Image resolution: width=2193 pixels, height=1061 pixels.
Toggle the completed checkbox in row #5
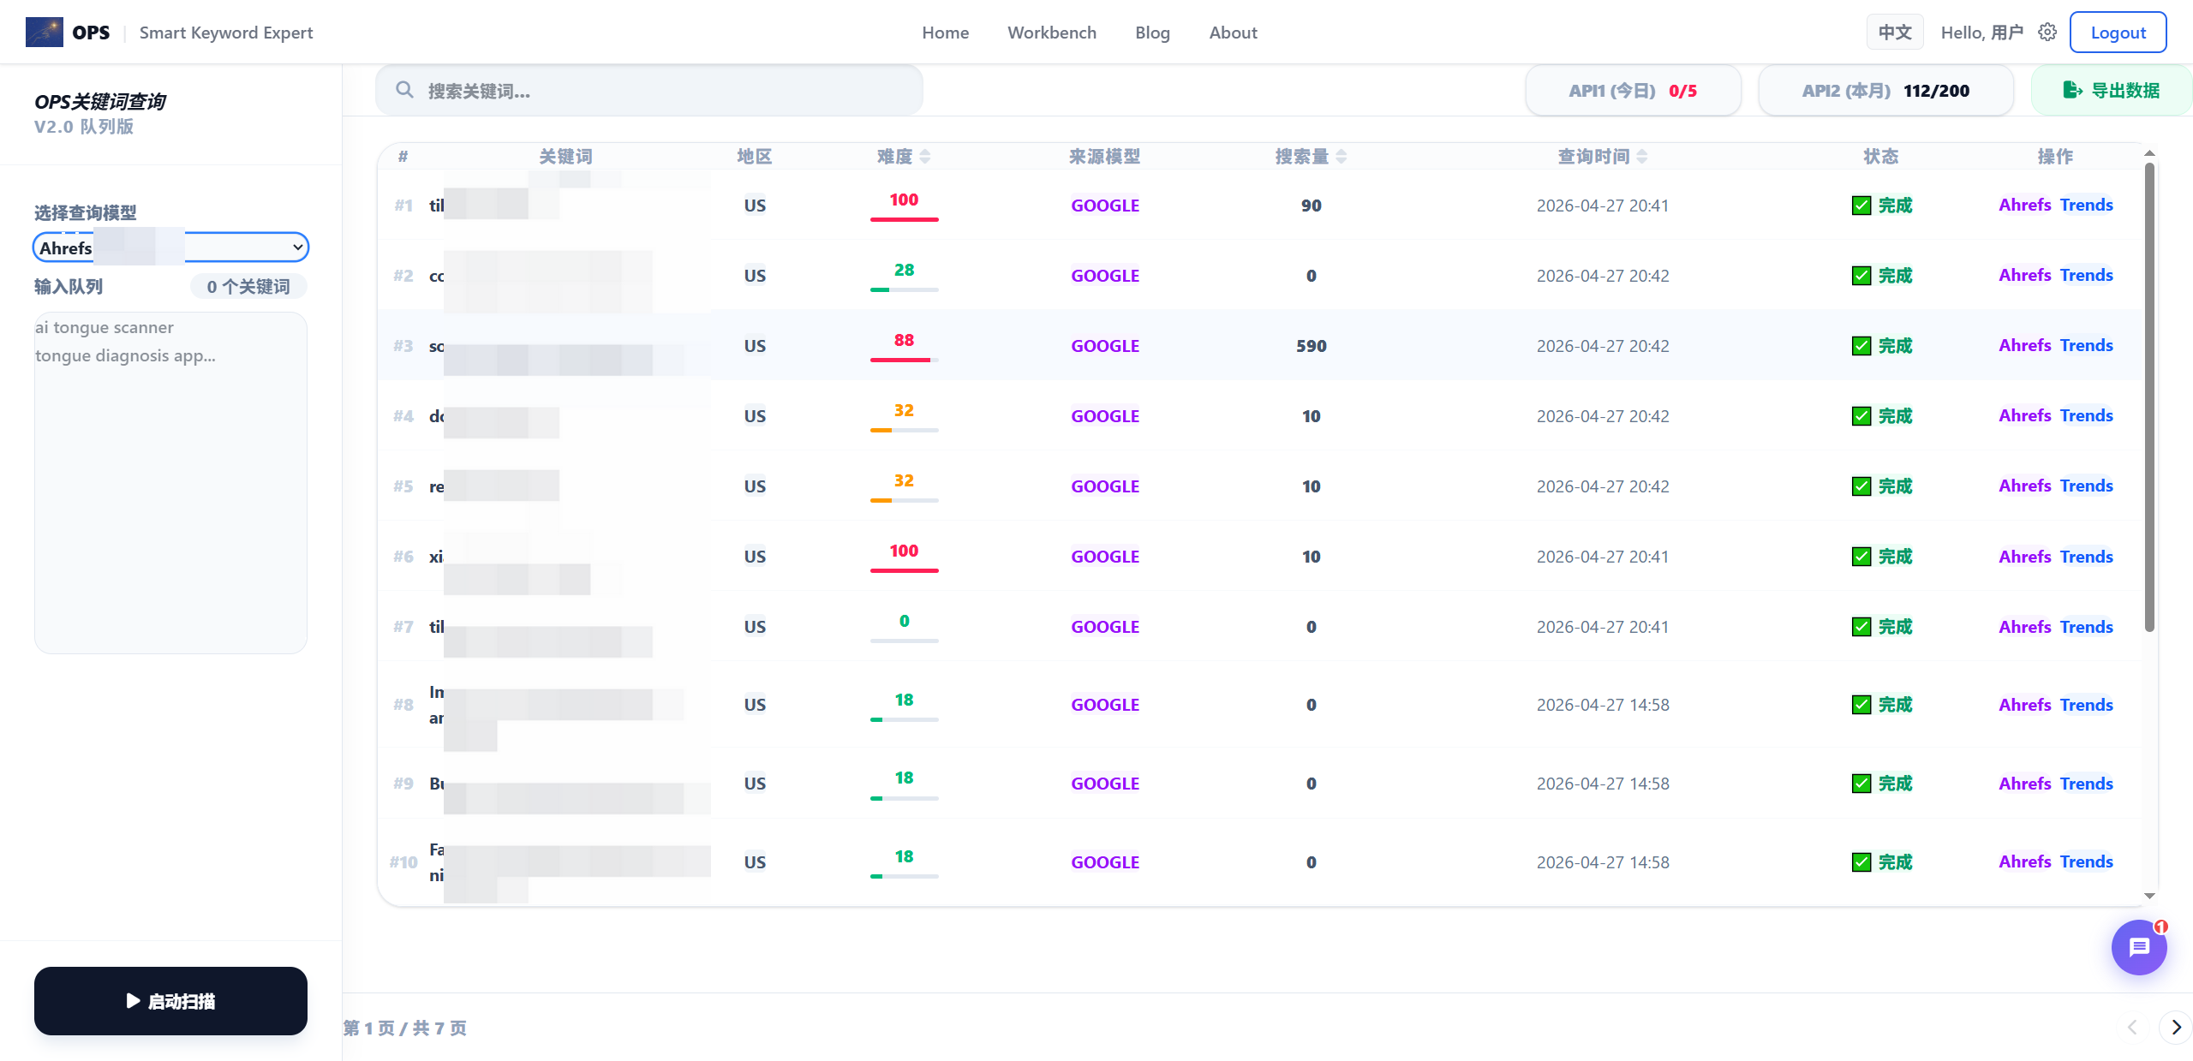tap(1861, 486)
